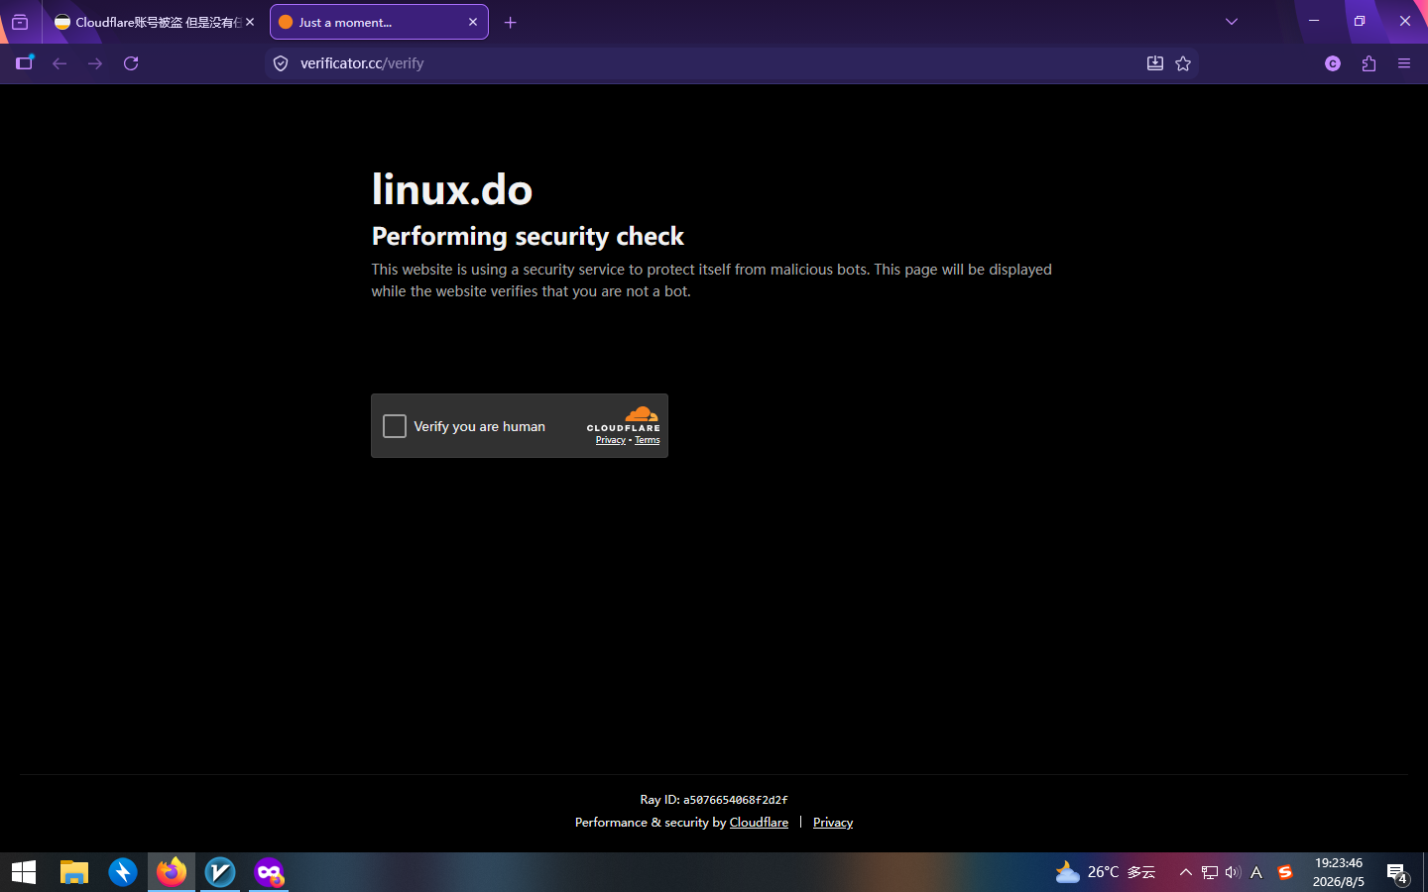The image size is (1428, 892).
Task: Open the Extensions puzzle icon
Action: pyautogui.click(x=1368, y=63)
